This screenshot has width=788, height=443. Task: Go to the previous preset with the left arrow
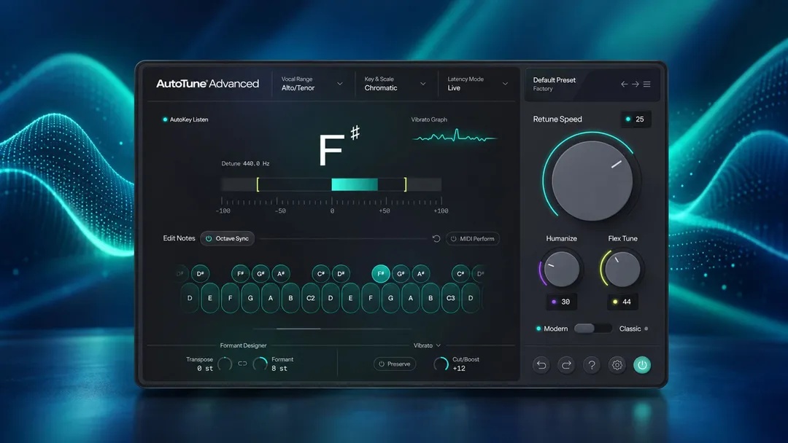[624, 85]
